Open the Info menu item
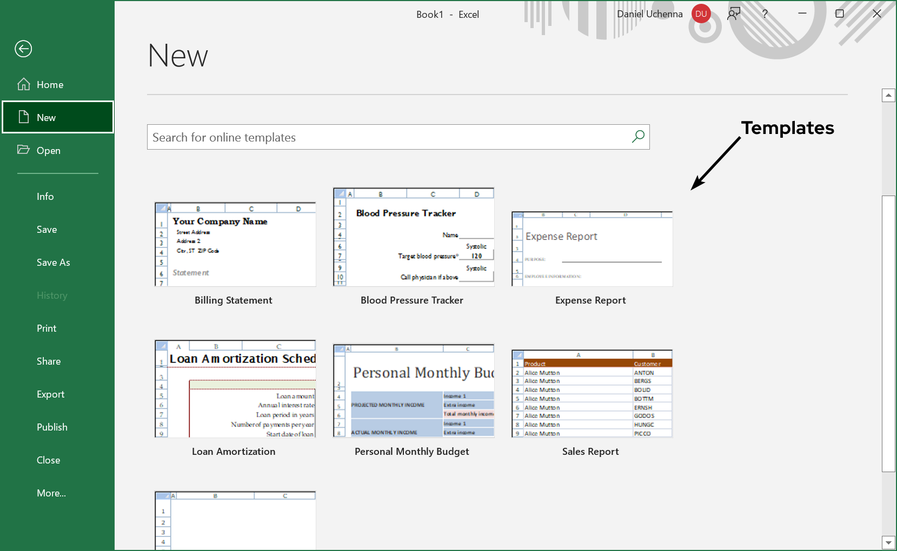 tap(45, 197)
